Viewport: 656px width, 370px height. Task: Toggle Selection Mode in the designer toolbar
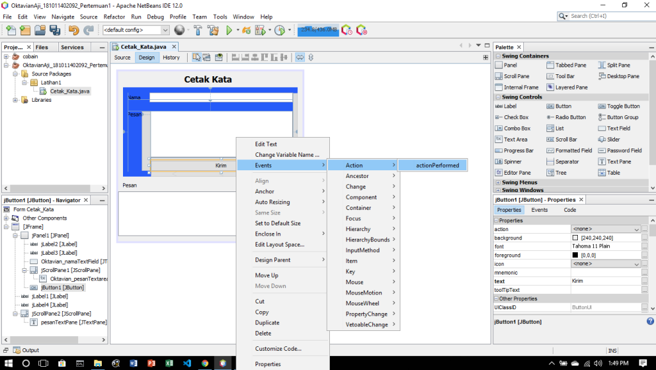tap(196, 57)
